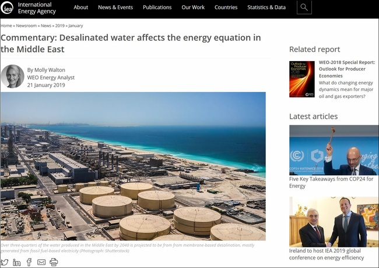Open News & Events menu
The width and height of the screenshot is (379, 268).
pos(115,8)
